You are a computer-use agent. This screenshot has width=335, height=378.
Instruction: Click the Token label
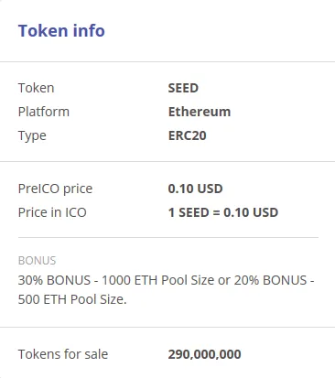coord(36,88)
